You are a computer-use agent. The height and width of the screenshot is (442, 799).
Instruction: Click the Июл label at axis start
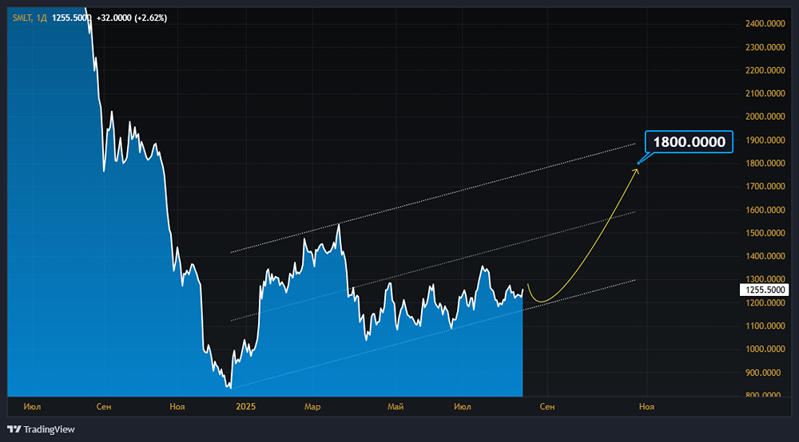point(32,406)
